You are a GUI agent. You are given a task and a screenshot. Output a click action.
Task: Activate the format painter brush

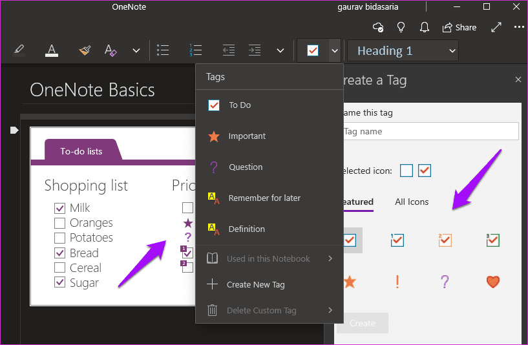85,50
